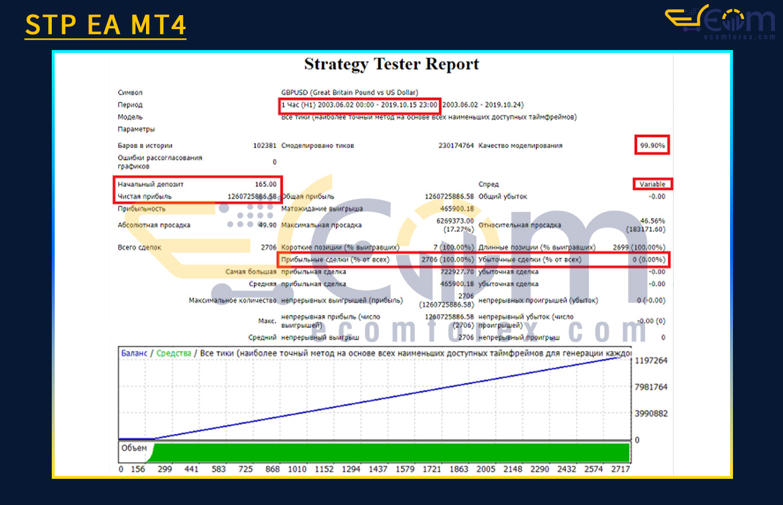This screenshot has height=505, width=783.
Task: Click the spread value 'Variable'
Action: point(652,184)
